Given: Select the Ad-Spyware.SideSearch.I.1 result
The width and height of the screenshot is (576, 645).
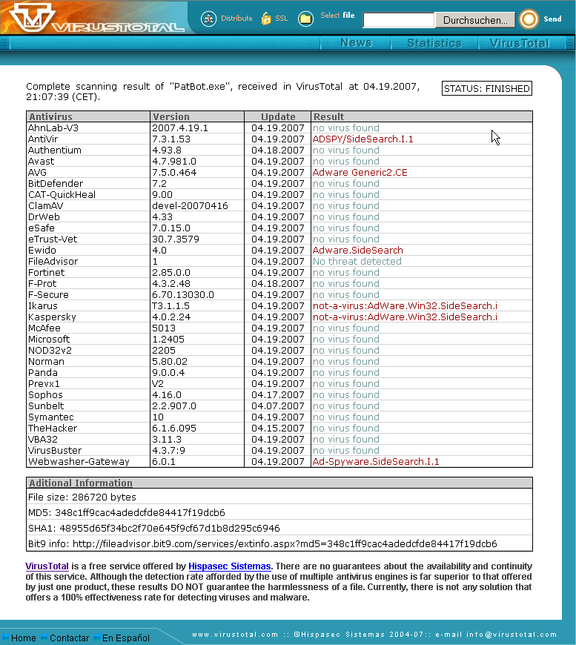Looking at the screenshot, I should (376, 462).
